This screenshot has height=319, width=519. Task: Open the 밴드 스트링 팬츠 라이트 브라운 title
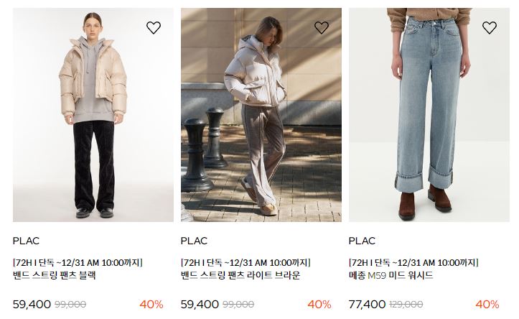coord(240,275)
